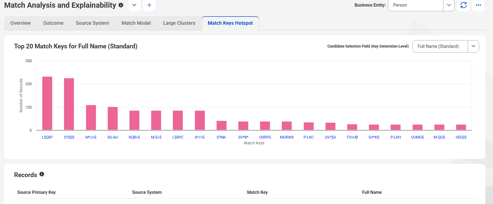Click the M-$>$ match key label

(x=156, y=137)
